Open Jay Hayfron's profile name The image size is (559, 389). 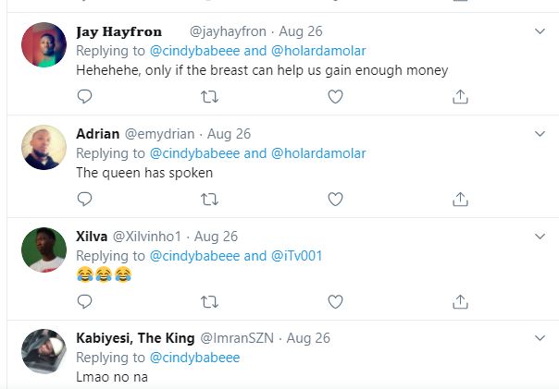pos(119,31)
